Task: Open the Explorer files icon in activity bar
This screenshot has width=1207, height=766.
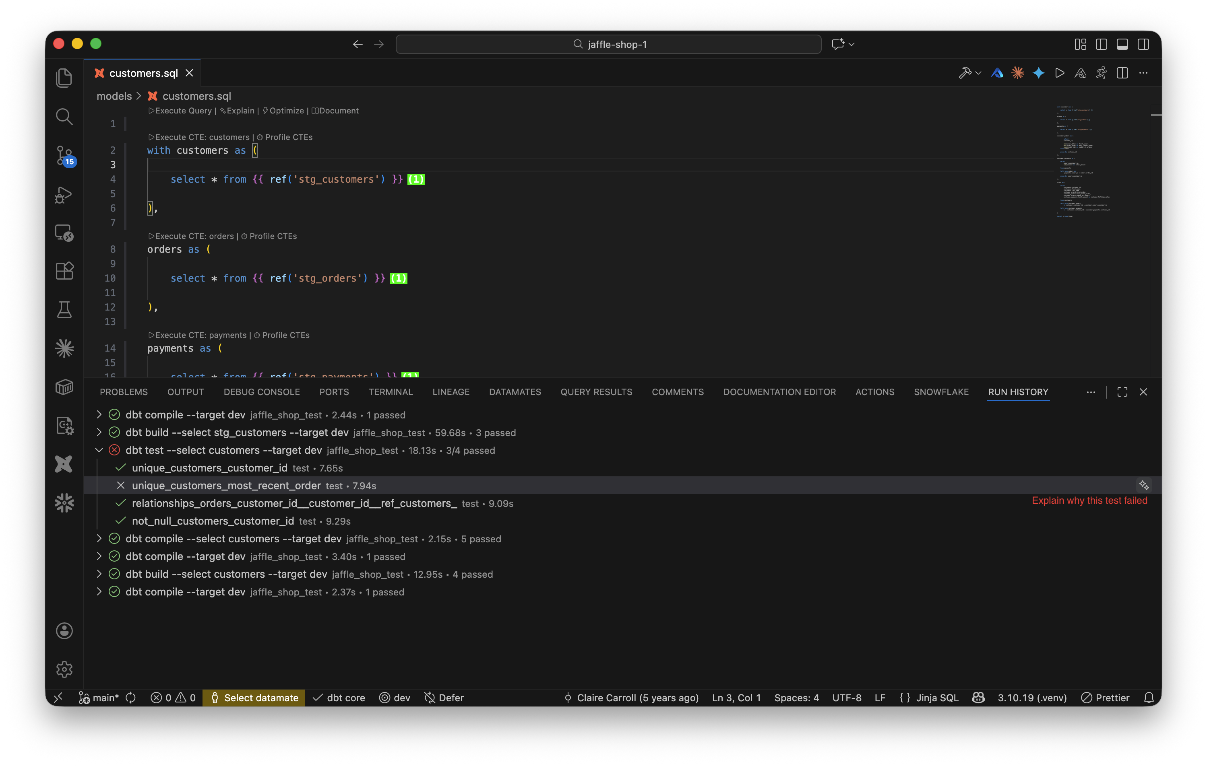Action: point(64,78)
